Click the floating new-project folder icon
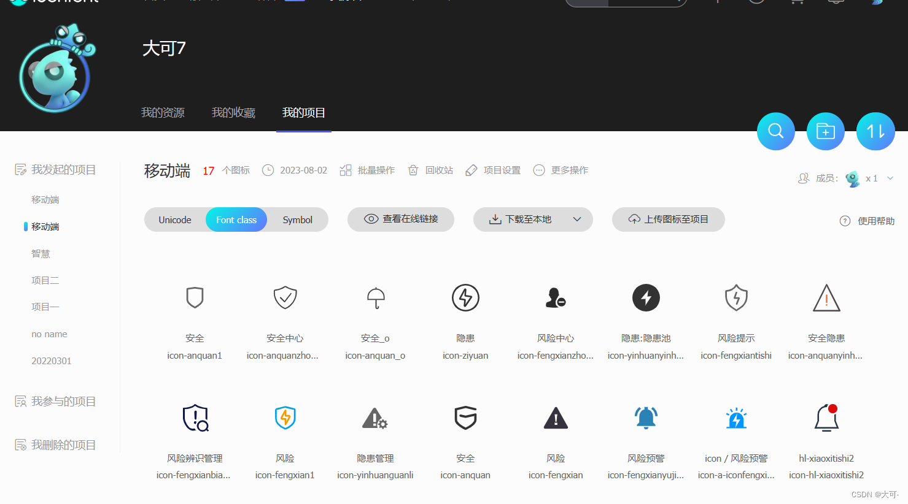Image resolution: width=908 pixels, height=504 pixels. (x=825, y=131)
